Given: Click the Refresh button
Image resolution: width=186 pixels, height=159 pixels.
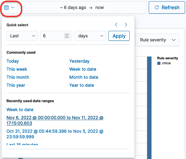Looking at the screenshot, I should (167, 7).
